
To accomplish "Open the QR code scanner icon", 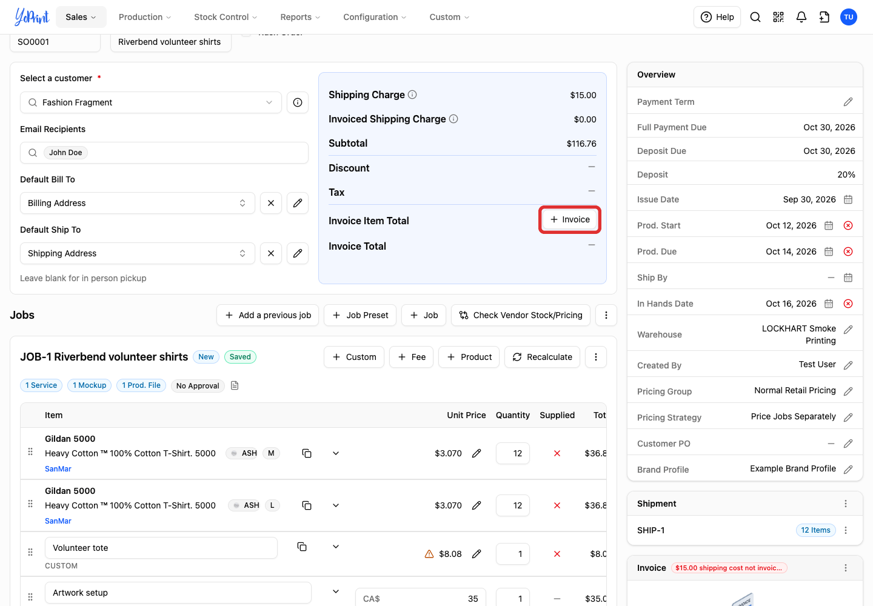I will (x=778, y=17).
